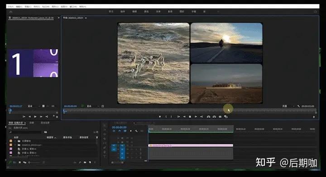Viewport: 326px width, 177px height.
Task: Toggle Snap in the timeline header
Action: [120, 131]
